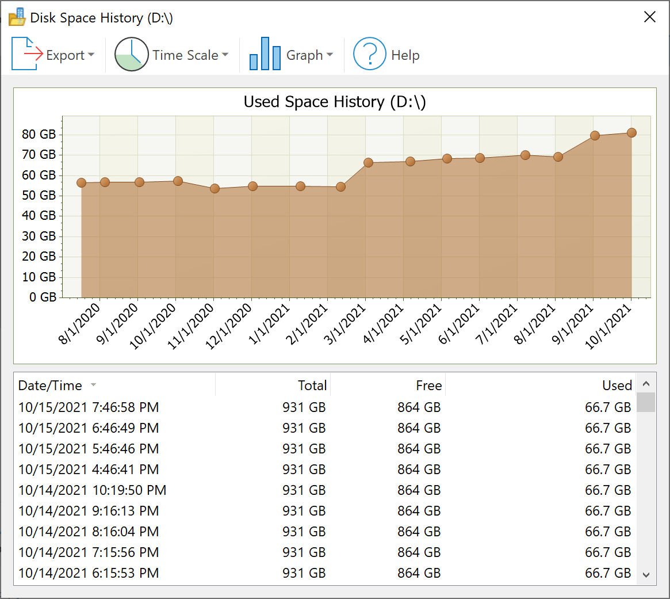Select row 10/15/2021 7:46:58 PM
Viewport: 670px width, 599px height.
pos(325,407)
